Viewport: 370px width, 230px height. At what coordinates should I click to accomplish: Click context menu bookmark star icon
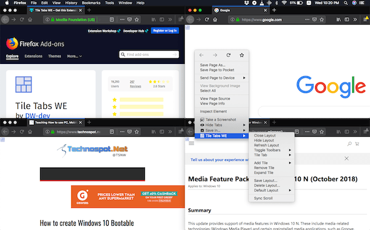pos(242,55)
